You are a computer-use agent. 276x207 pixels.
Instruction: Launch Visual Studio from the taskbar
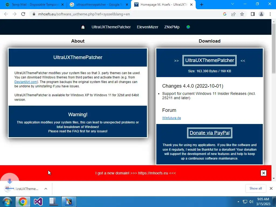tap(38, 202)
